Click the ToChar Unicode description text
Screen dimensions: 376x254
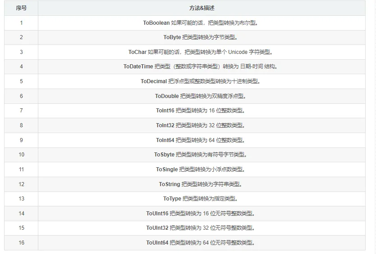(x=201, y=52)
